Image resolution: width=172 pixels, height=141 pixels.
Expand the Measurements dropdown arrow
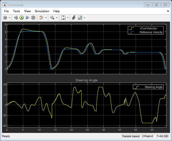tap(84, 18)
